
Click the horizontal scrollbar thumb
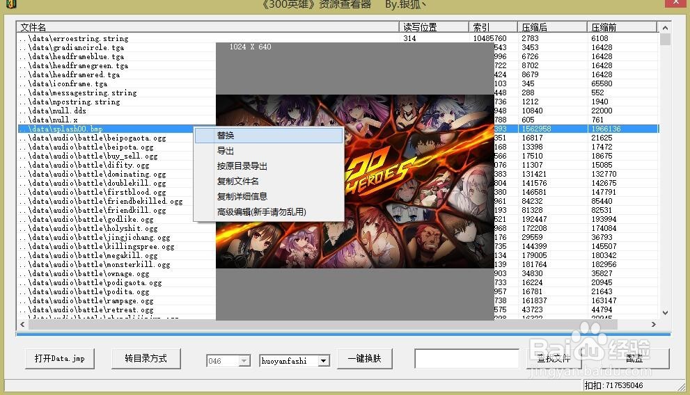point(322,324)
